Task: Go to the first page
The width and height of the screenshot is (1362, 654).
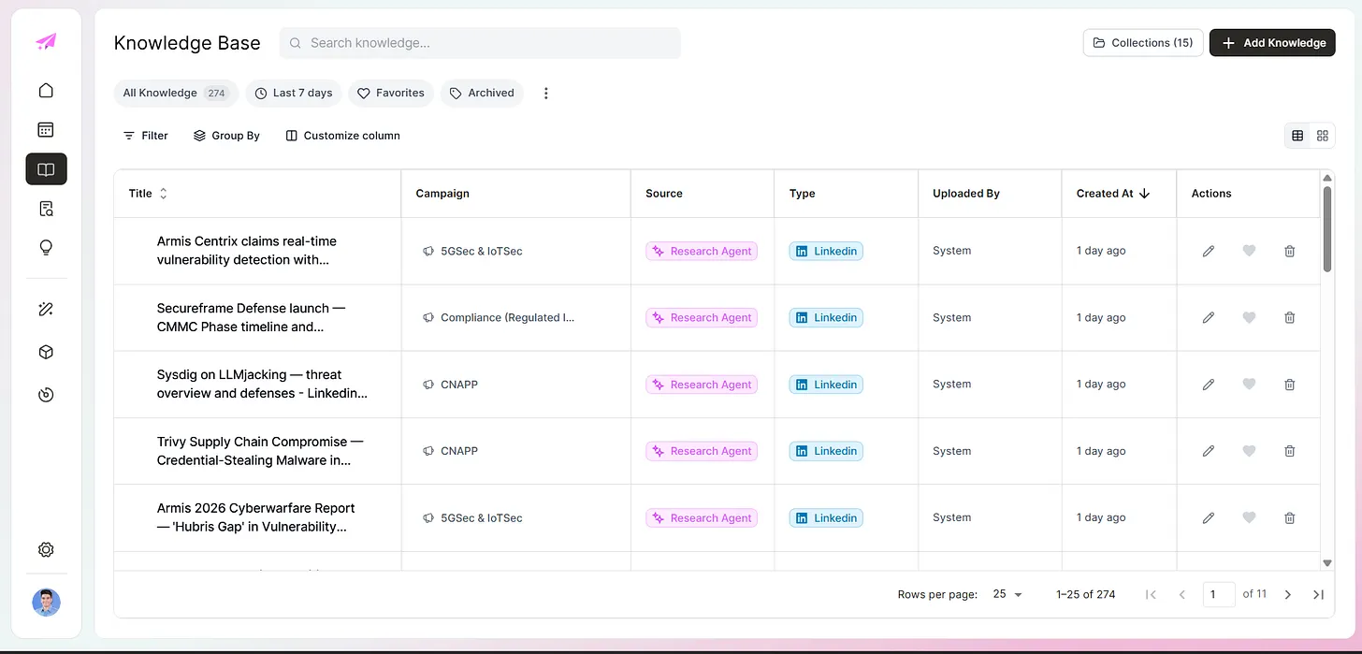Action: click(1151, 594)
